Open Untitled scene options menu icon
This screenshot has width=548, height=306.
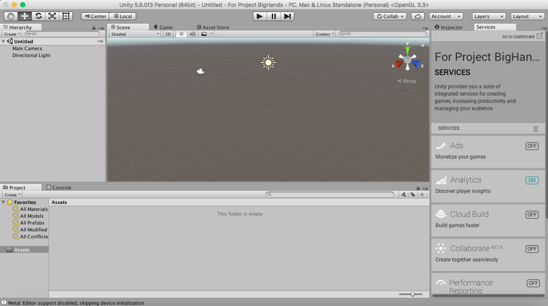pos(100,41)
